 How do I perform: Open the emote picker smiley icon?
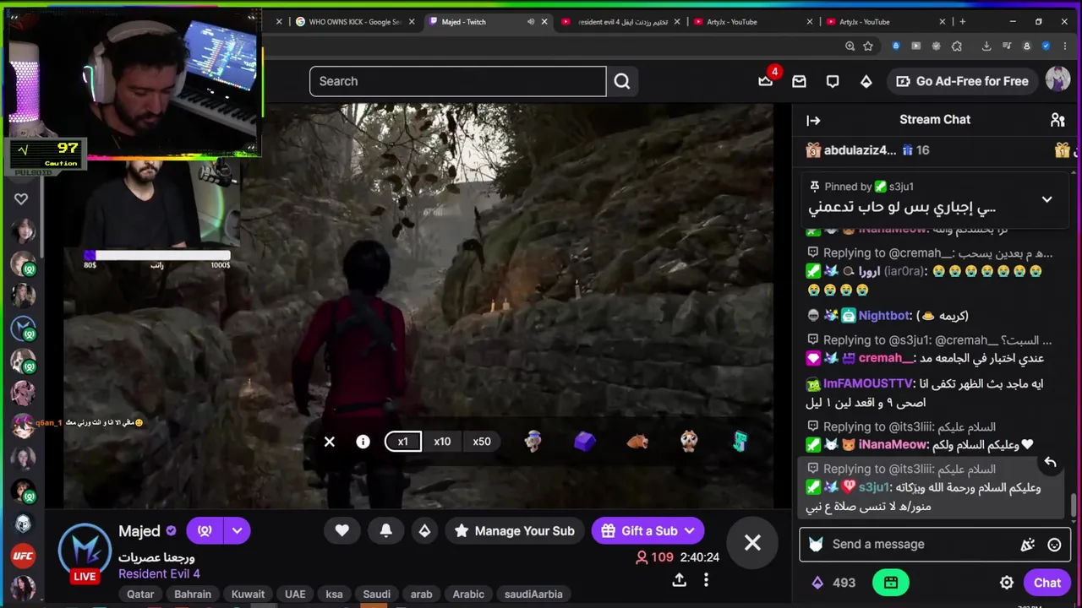click(1054, 545)
